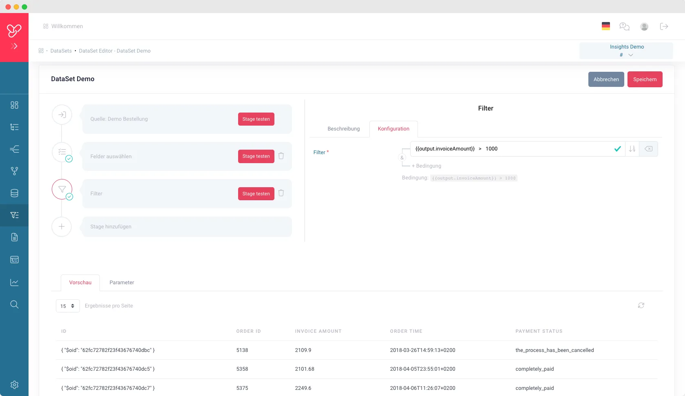Switch to the Beschreibung tab

[344, 129]
